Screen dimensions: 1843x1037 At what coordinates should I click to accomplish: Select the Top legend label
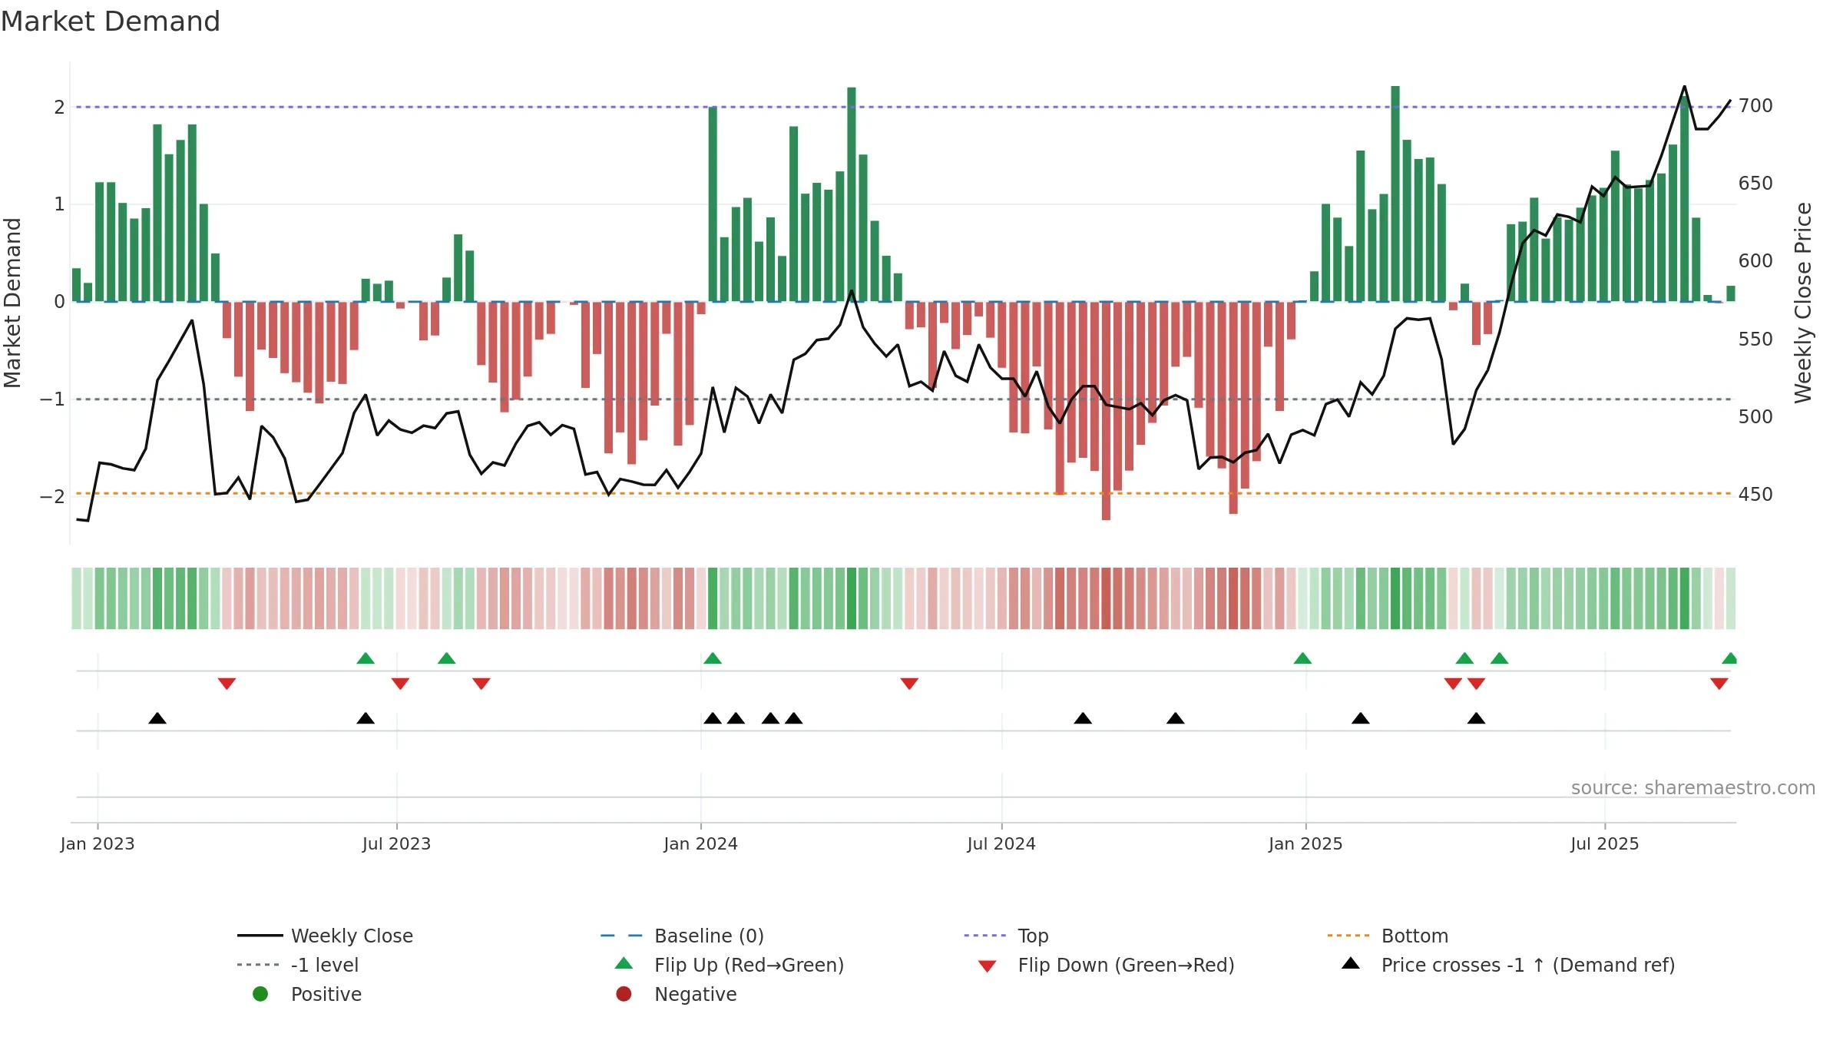[x=1033, y=936]
